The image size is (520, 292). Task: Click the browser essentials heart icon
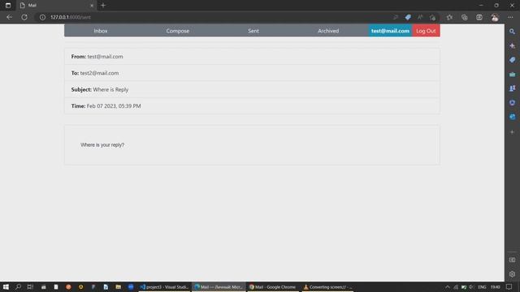479,17
